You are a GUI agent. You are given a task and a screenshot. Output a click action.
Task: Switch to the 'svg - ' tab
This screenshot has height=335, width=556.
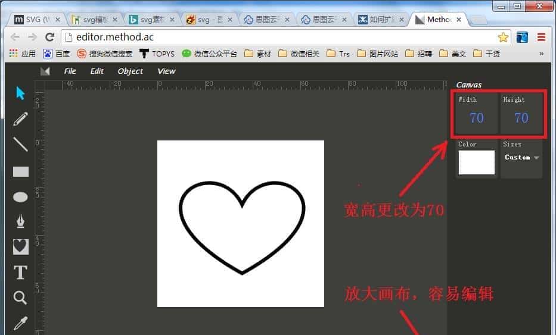point(208,20)
